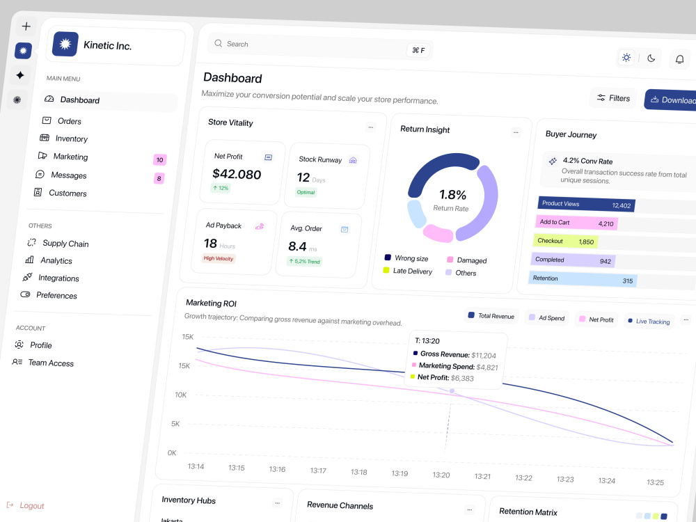The image size is (696, 522).
Task: Open Revenue Channels options menu
Action: coord(469,509)
